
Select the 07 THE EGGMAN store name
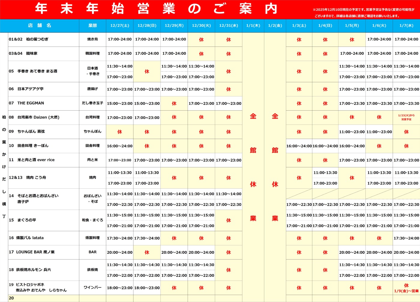(x=26, y=103)
